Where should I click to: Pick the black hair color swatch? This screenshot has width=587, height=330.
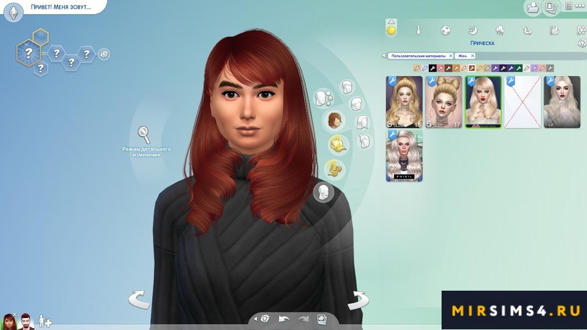[433, 68]
